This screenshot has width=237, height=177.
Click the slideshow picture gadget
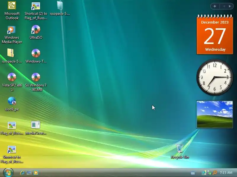pos(214,114)
